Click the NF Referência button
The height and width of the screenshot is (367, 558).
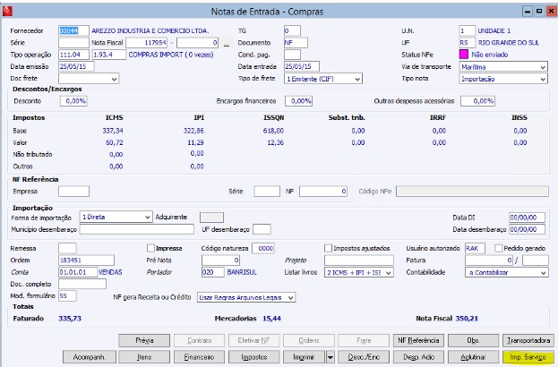418,340
